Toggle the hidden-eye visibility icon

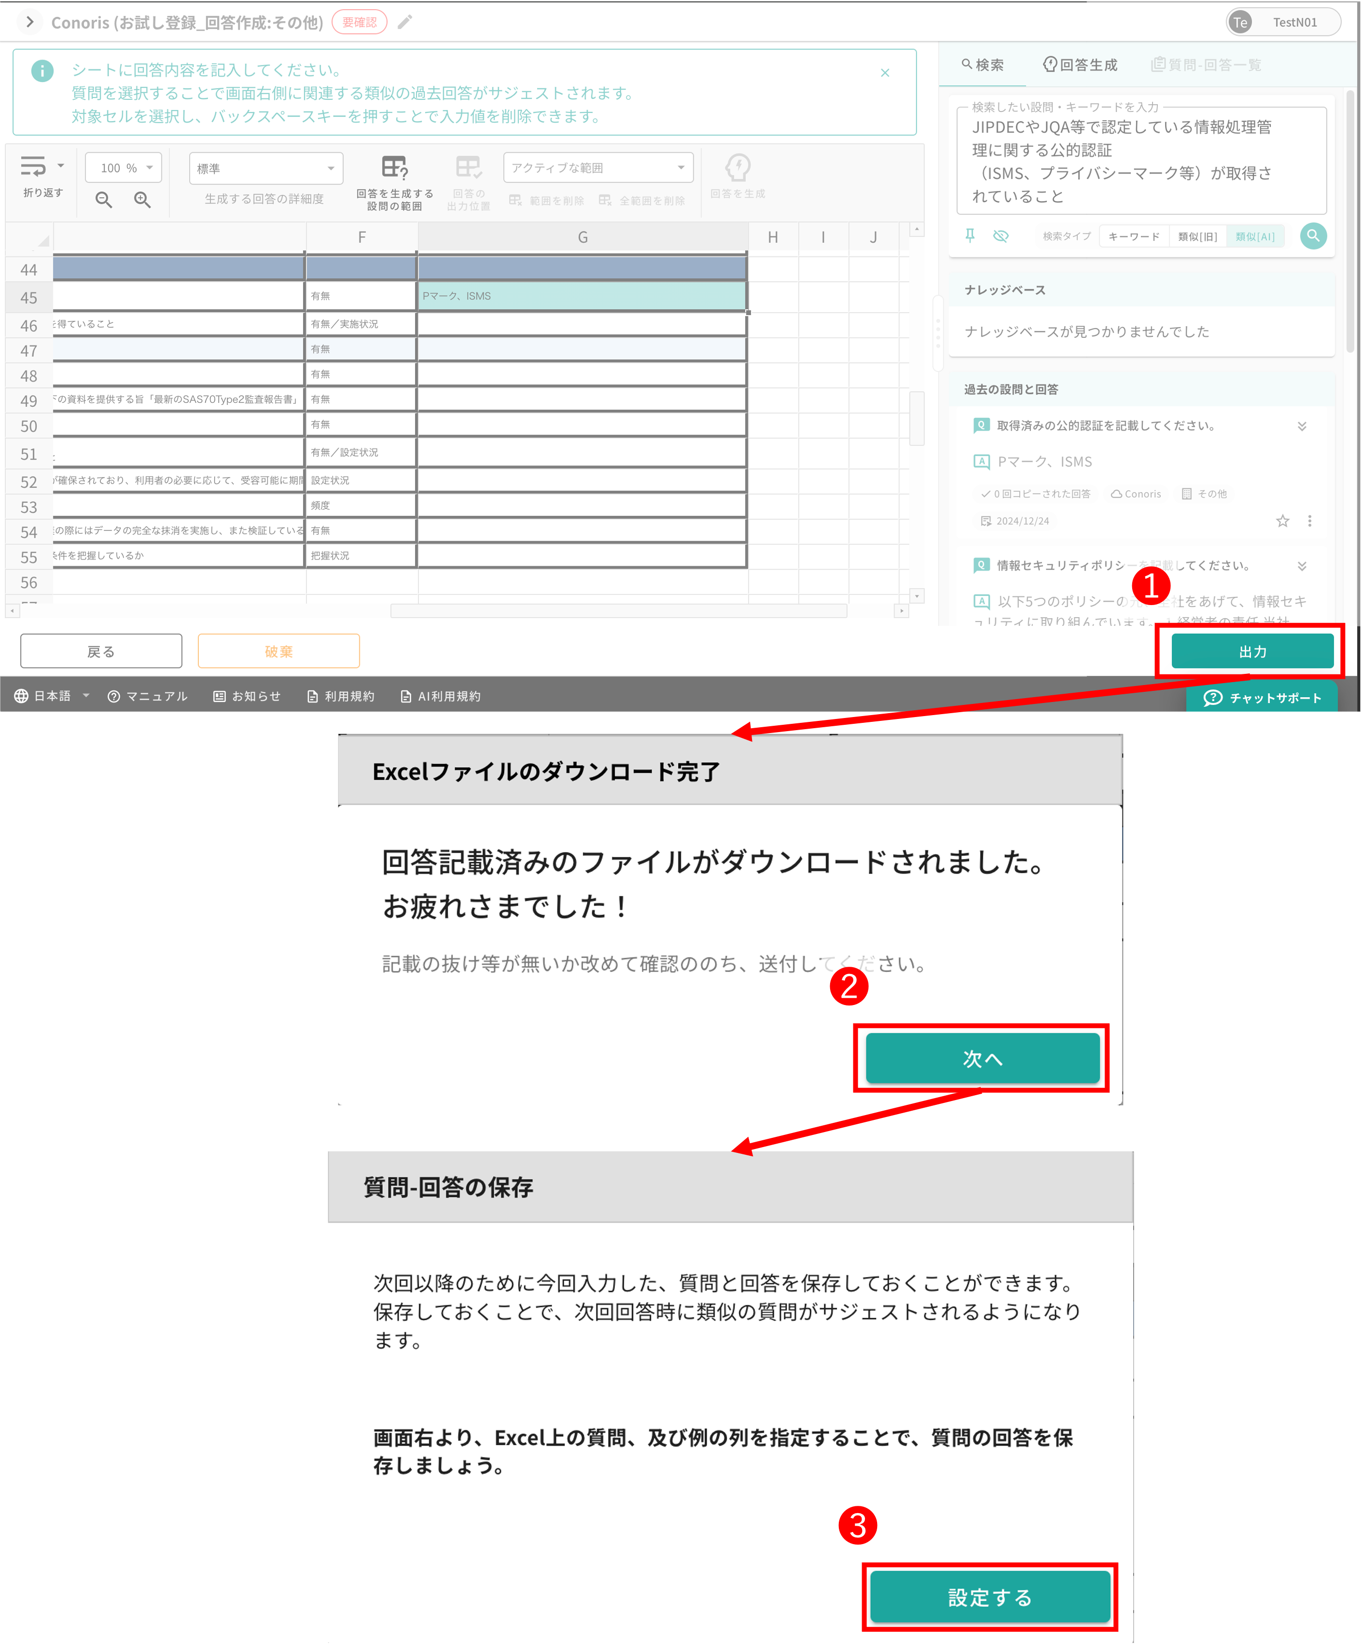tap(1001, 236)
